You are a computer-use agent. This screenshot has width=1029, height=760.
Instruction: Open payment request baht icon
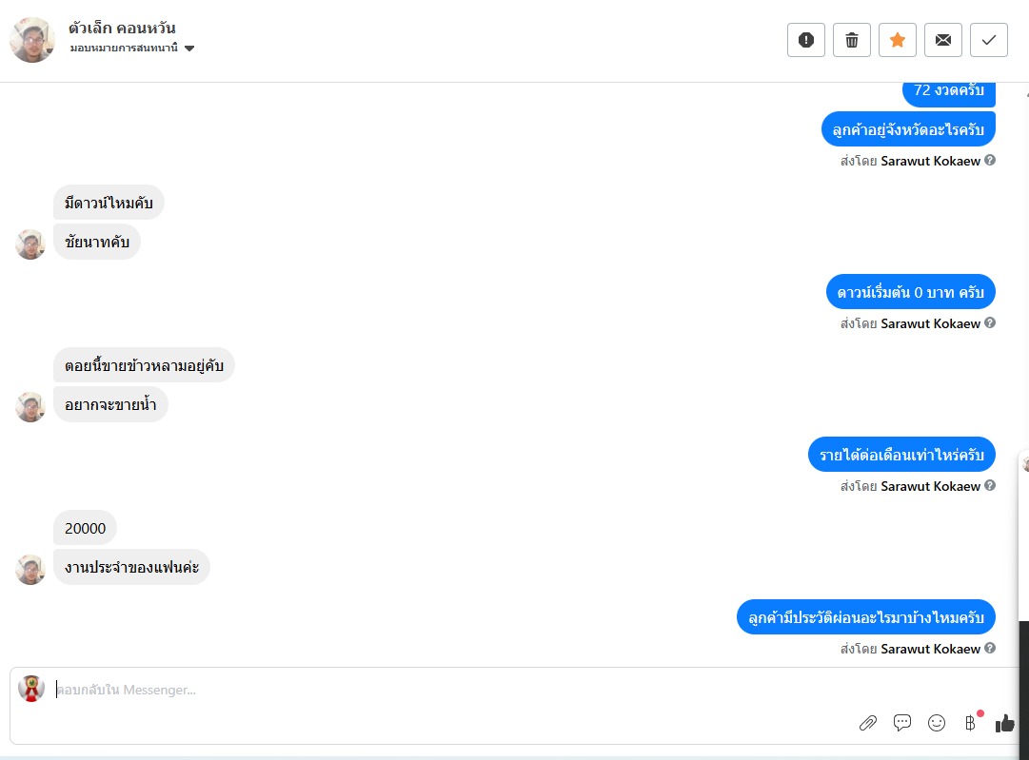[971, 723]
